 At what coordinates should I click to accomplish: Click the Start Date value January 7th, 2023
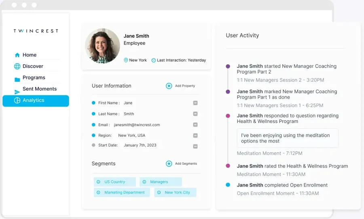pos(140,145)
